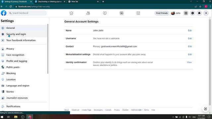Viewport: 212px width, 119px height.
Task: Bookmark this page with star icon
Action: [x=200, y=7]
